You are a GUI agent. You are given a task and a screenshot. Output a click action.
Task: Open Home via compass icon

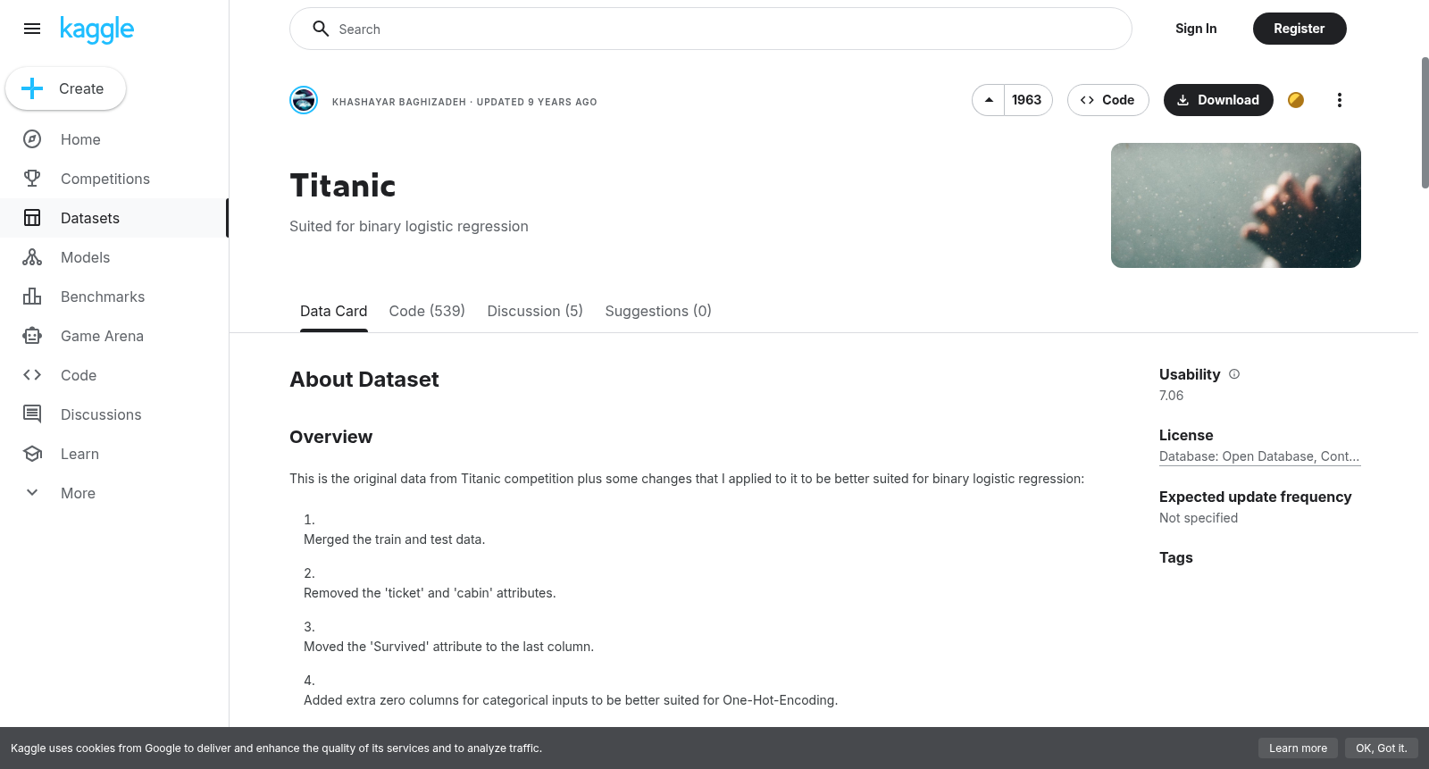point(32,139)
